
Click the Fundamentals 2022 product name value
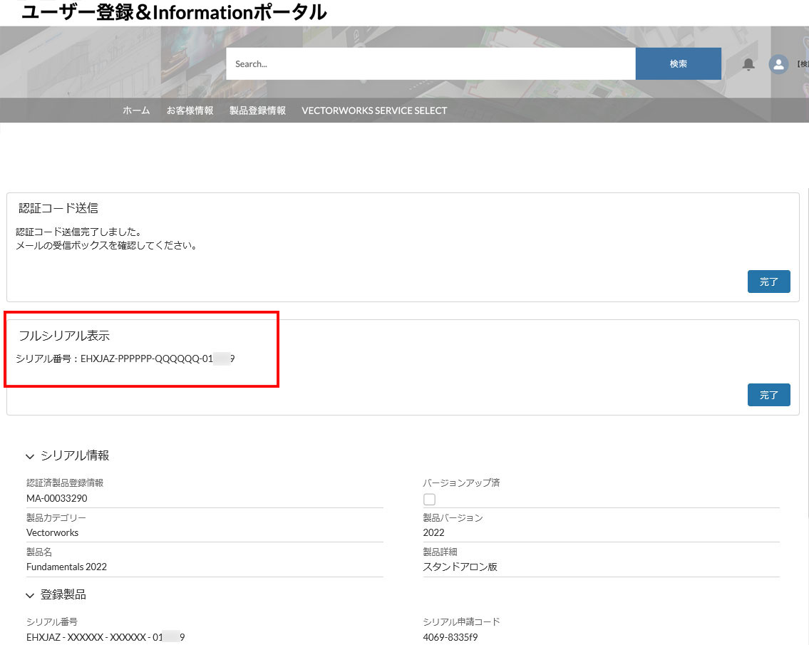66,567
